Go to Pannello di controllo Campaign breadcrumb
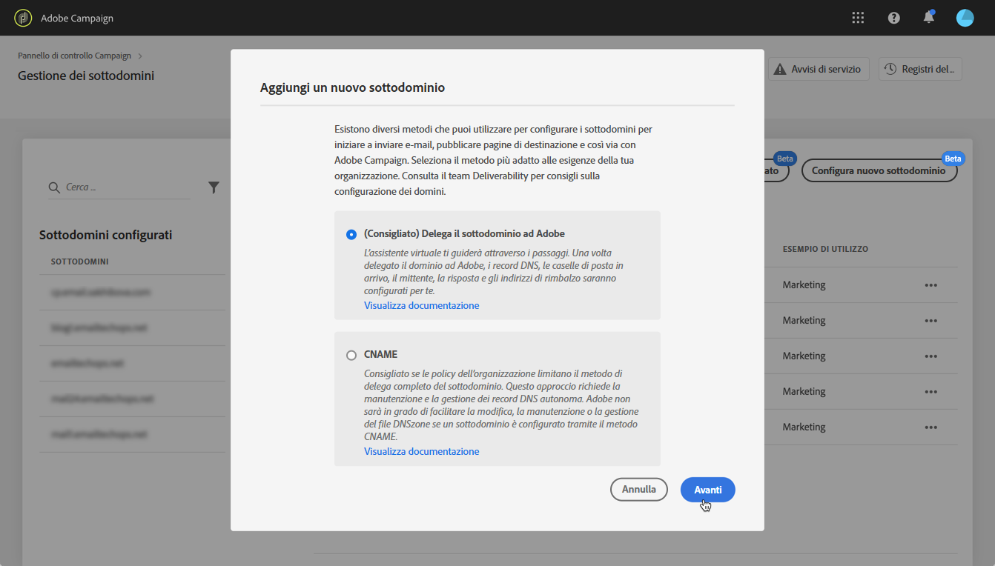This screenshot has width=995, height=566. tap(74, 56)
